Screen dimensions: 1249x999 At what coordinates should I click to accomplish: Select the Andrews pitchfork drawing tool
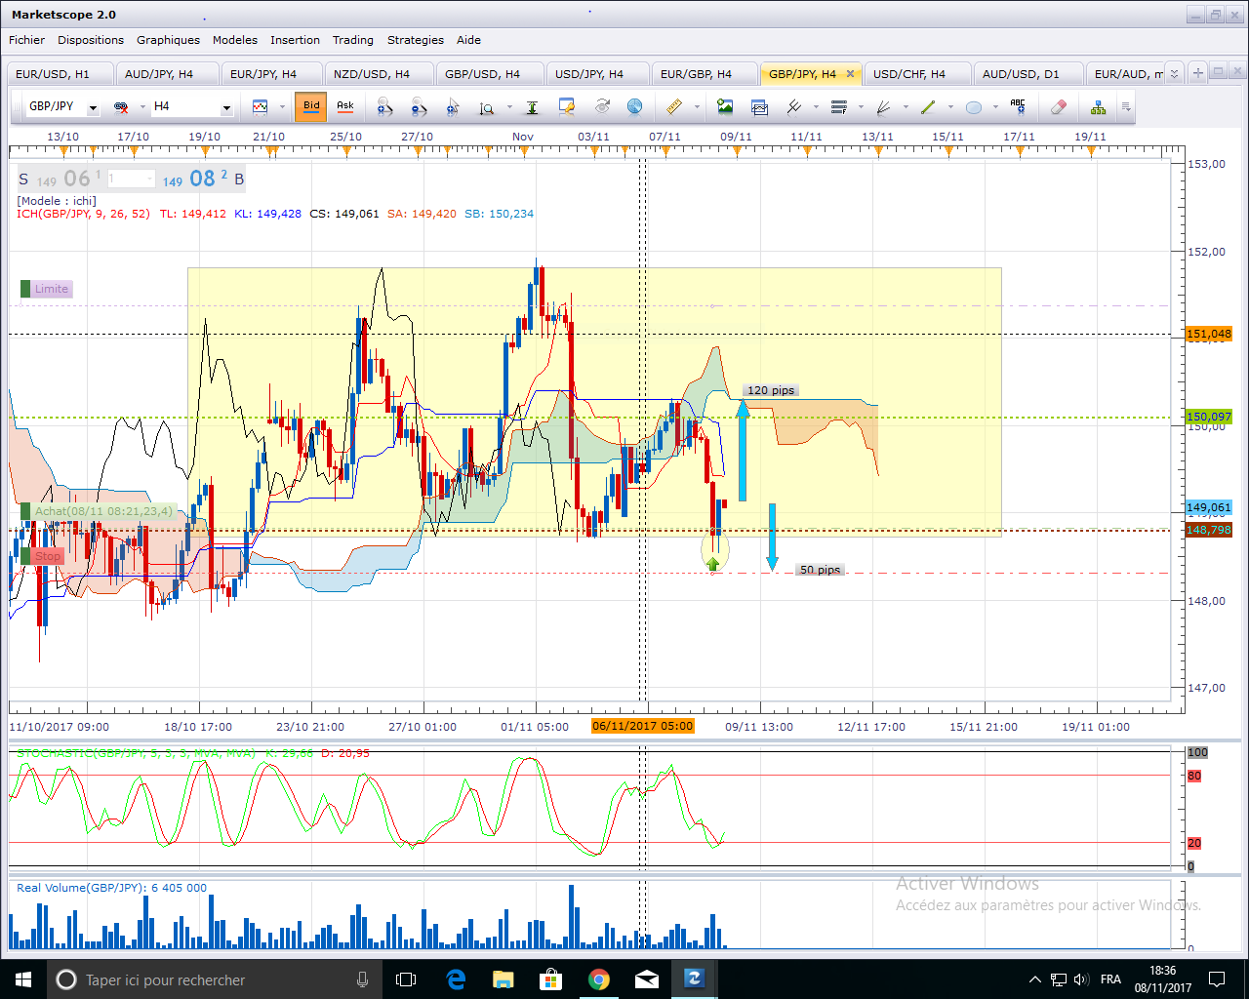tap(794, 106)
